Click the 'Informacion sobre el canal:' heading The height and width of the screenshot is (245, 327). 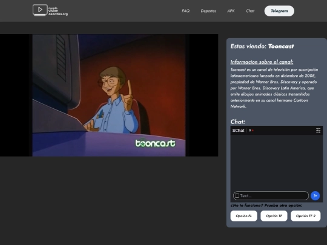262,62
